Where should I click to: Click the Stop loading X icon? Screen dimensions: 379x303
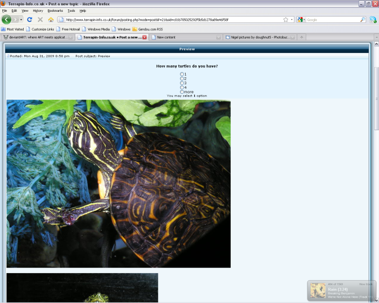(x=40, y=19)
